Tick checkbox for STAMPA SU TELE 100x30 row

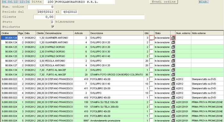coord(151,102)
